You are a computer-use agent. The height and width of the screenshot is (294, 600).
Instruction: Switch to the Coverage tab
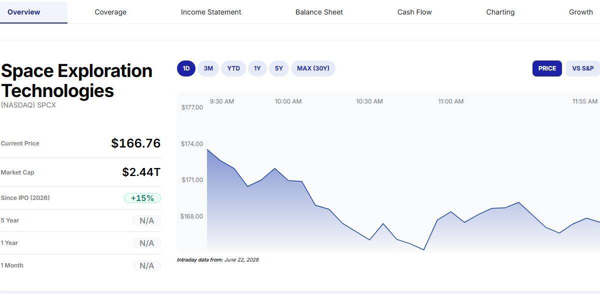click(x=110, y=12)
